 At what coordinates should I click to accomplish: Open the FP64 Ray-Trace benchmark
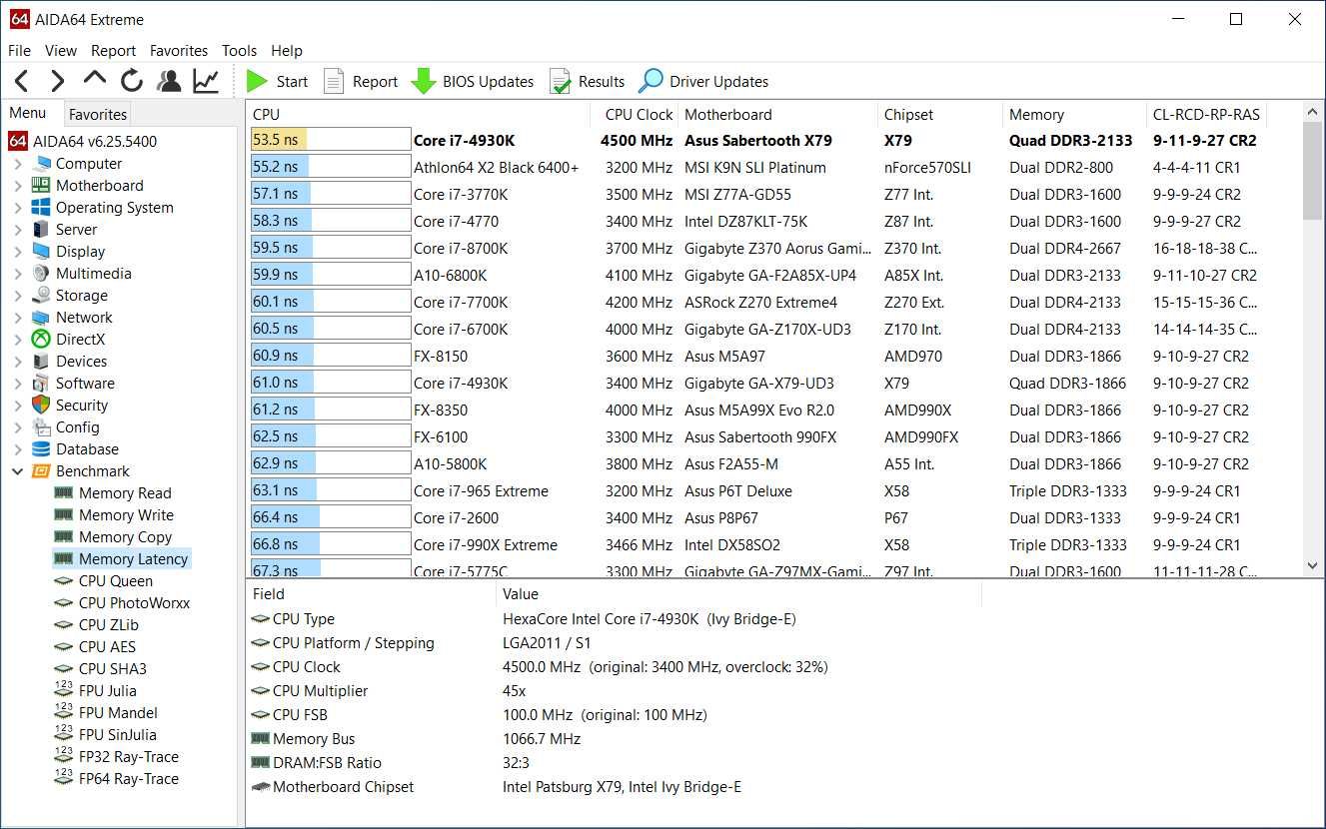click(129, 779)
